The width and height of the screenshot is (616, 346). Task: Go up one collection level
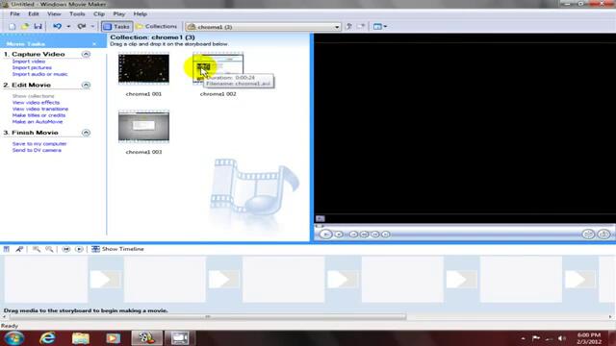pos(348,26)
